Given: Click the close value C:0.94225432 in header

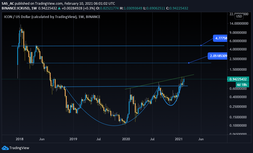Looking at the screenshot, I should click(x=177, y=8).
